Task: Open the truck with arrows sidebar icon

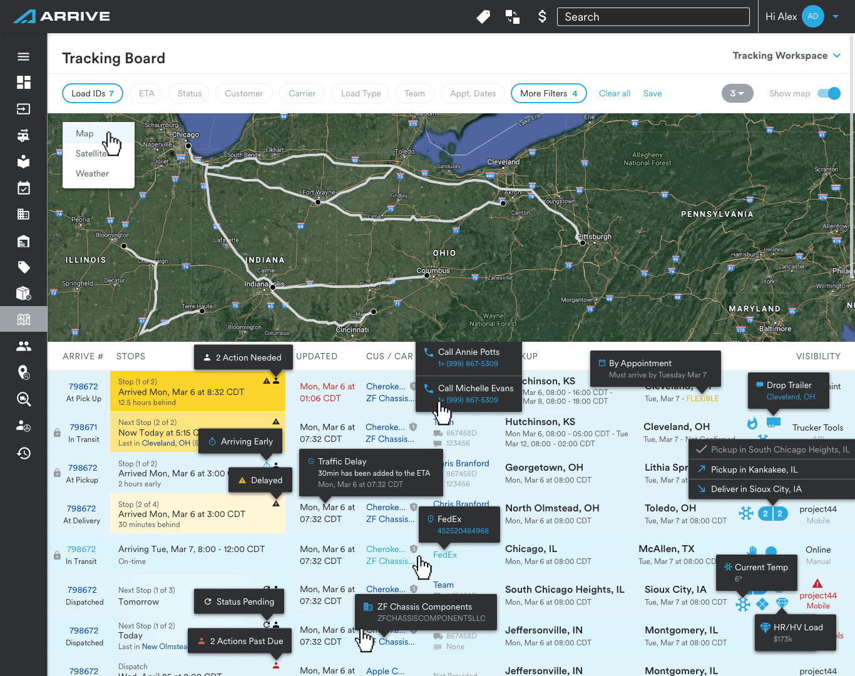Action: (x=24, y=135)
